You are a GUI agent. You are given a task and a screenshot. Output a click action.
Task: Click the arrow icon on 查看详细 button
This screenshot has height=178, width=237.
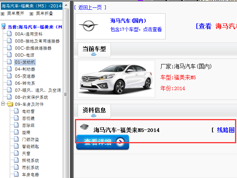(x=120, y=142)
